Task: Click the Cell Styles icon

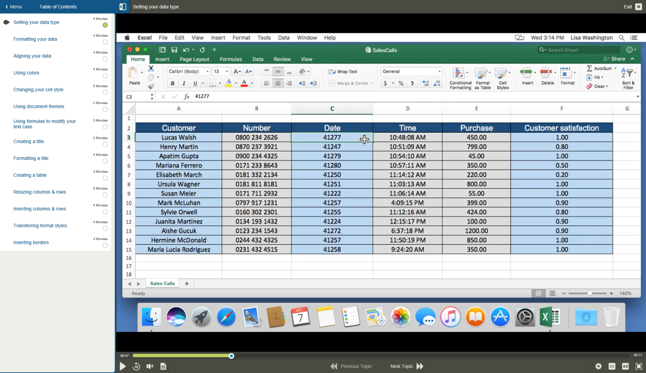Action: 503,77
